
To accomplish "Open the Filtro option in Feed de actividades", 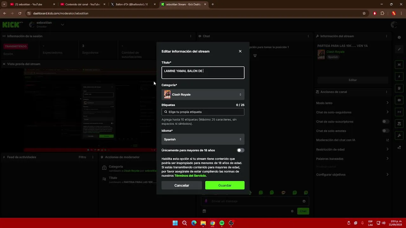I will pyautogui.click(x=82, y=157).
